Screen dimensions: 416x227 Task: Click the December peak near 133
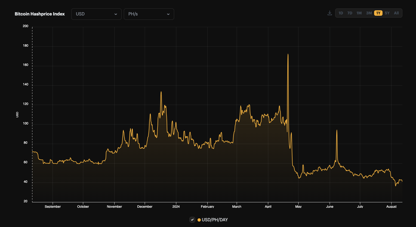coord(161,92)
